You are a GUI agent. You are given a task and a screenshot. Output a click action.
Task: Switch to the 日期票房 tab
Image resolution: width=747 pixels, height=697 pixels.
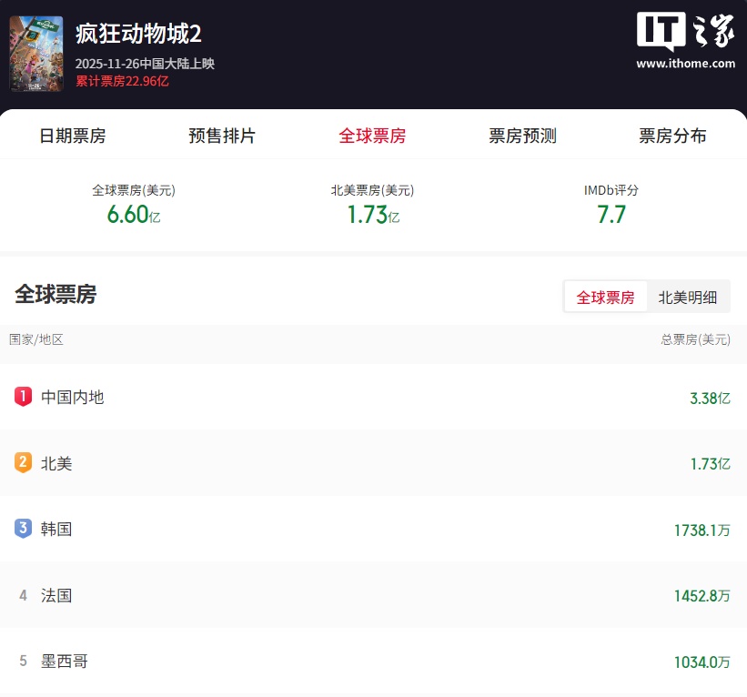(x=73, y=136)
